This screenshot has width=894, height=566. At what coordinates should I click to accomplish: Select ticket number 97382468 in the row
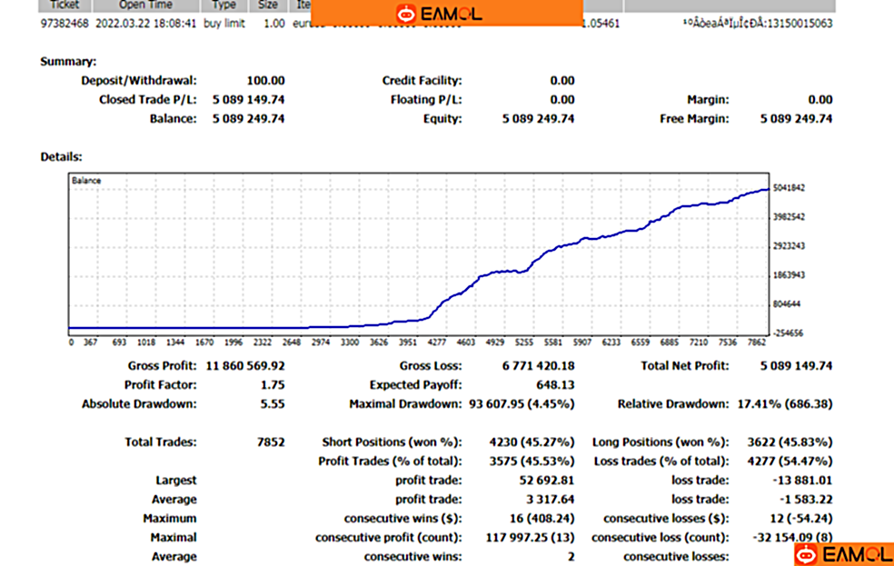click(65, 24)
